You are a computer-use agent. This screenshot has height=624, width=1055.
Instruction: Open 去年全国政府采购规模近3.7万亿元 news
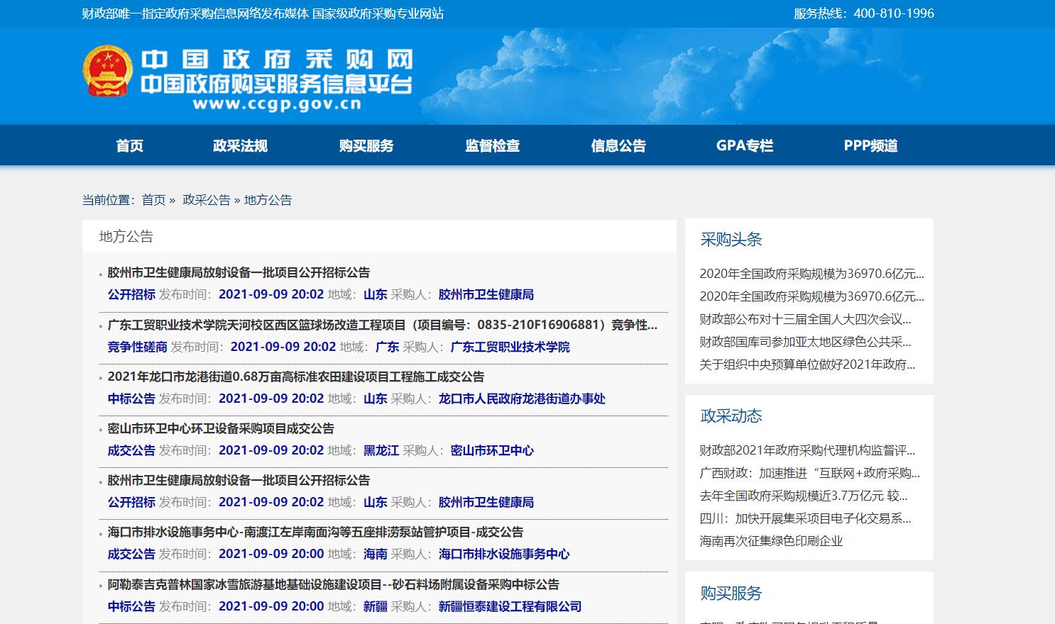804,496
